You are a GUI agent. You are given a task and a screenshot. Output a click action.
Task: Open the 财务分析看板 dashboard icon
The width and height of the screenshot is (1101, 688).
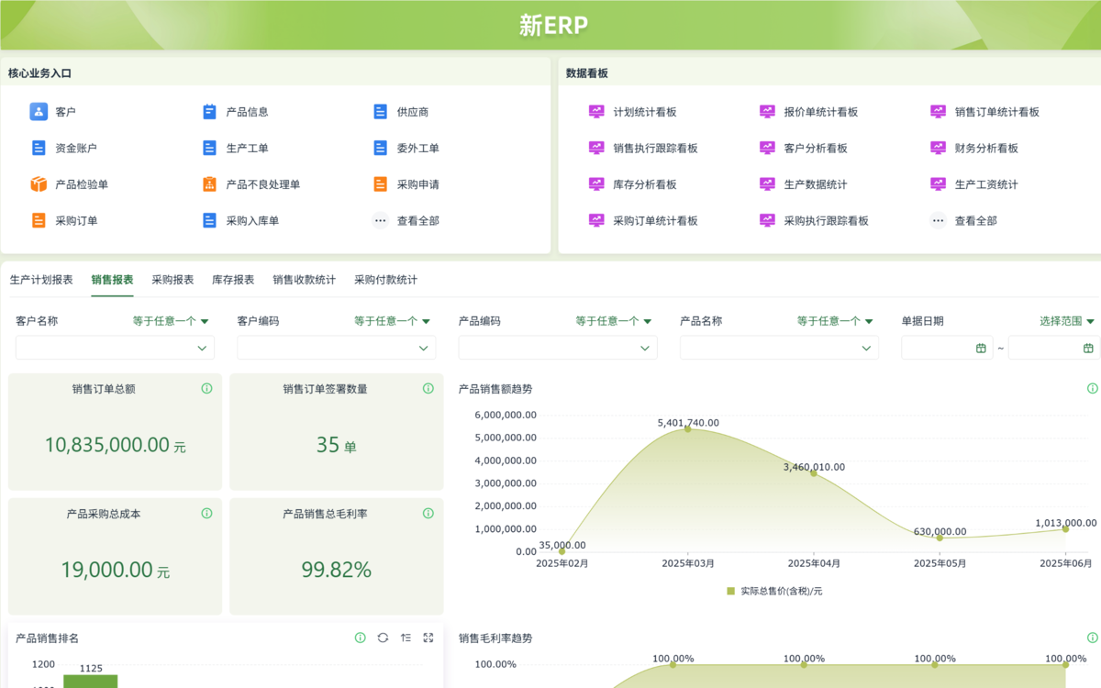point(938,148)
